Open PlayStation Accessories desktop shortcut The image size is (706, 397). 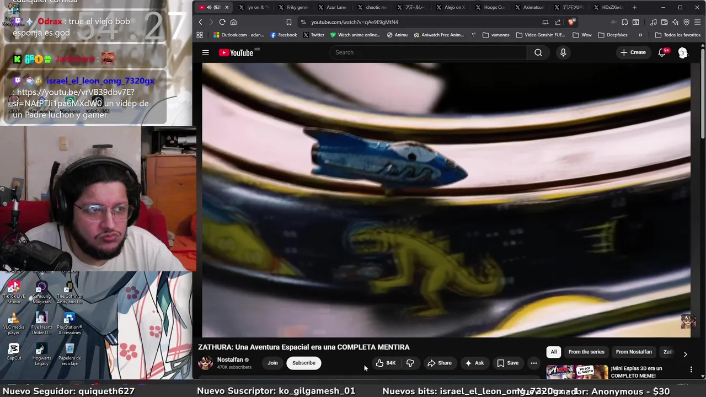point(69,323)
